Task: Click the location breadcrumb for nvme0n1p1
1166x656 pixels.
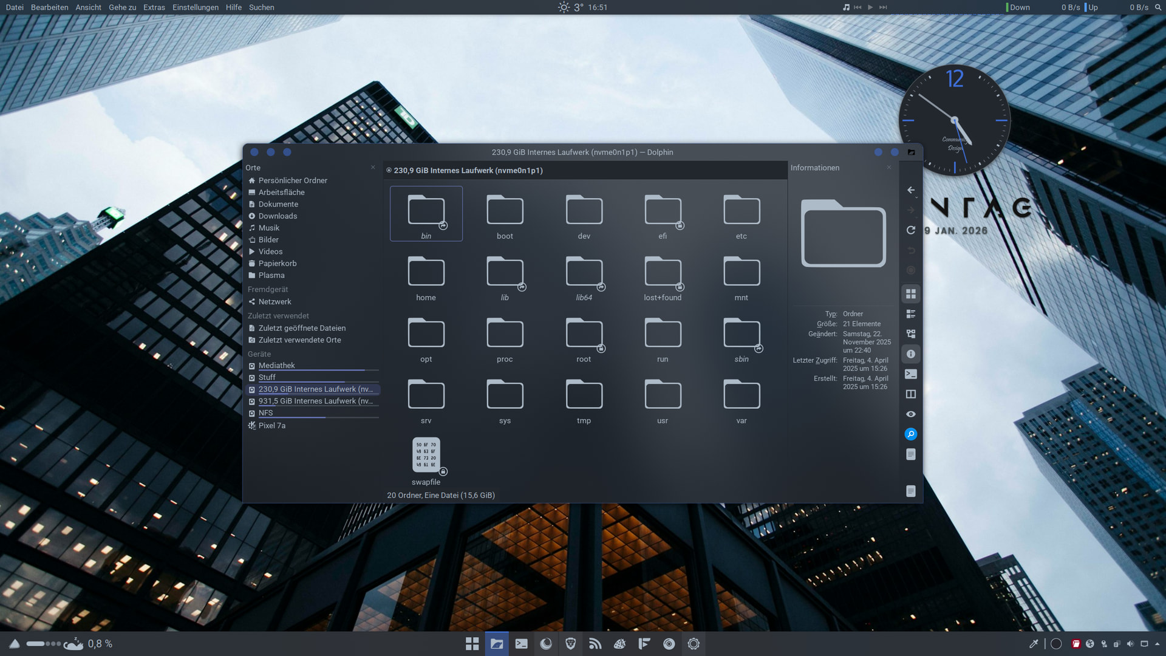Action: coord(468,171)
